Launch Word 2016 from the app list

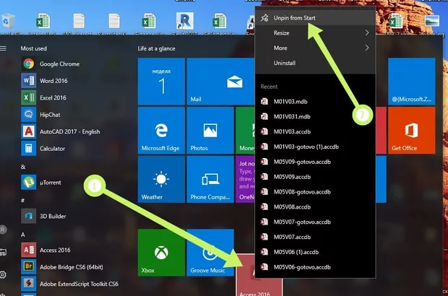pyautogui.click(x=46, y=81)
